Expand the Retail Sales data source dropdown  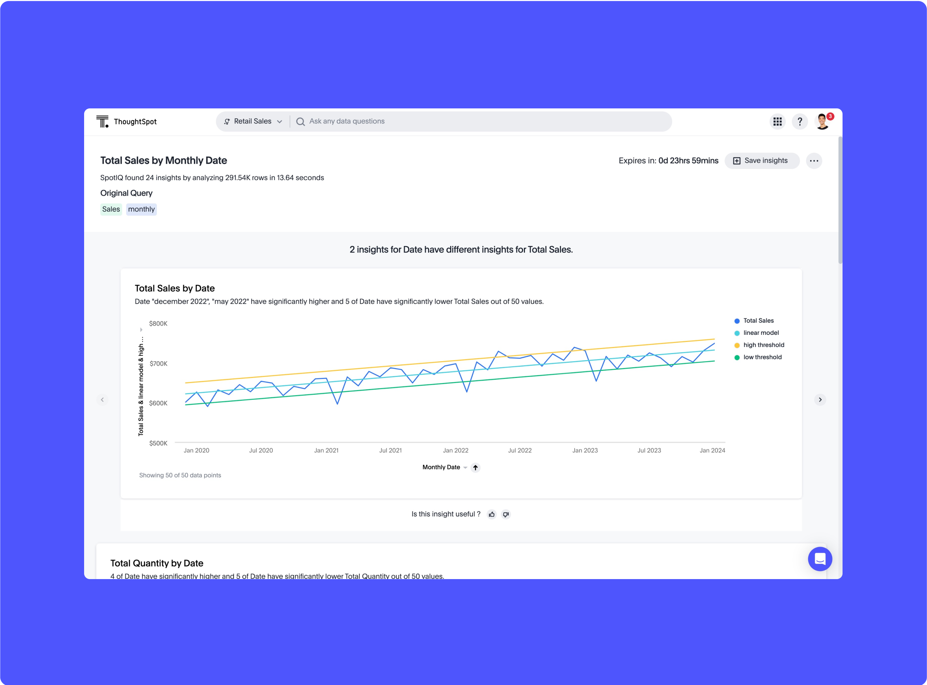[x=253, y=122]
